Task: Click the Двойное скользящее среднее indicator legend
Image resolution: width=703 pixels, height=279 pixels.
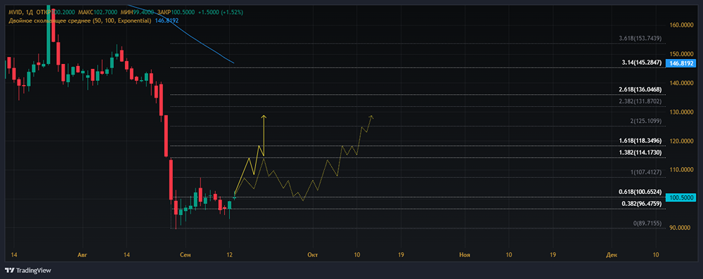Action: click(x=79, y=20)
